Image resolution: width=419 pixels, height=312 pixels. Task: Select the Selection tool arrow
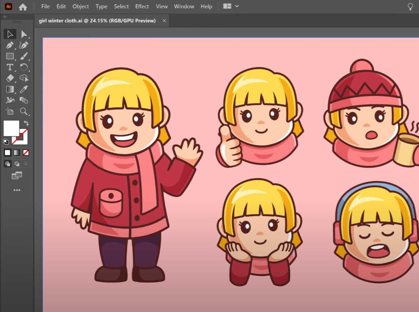pos(10,34)
